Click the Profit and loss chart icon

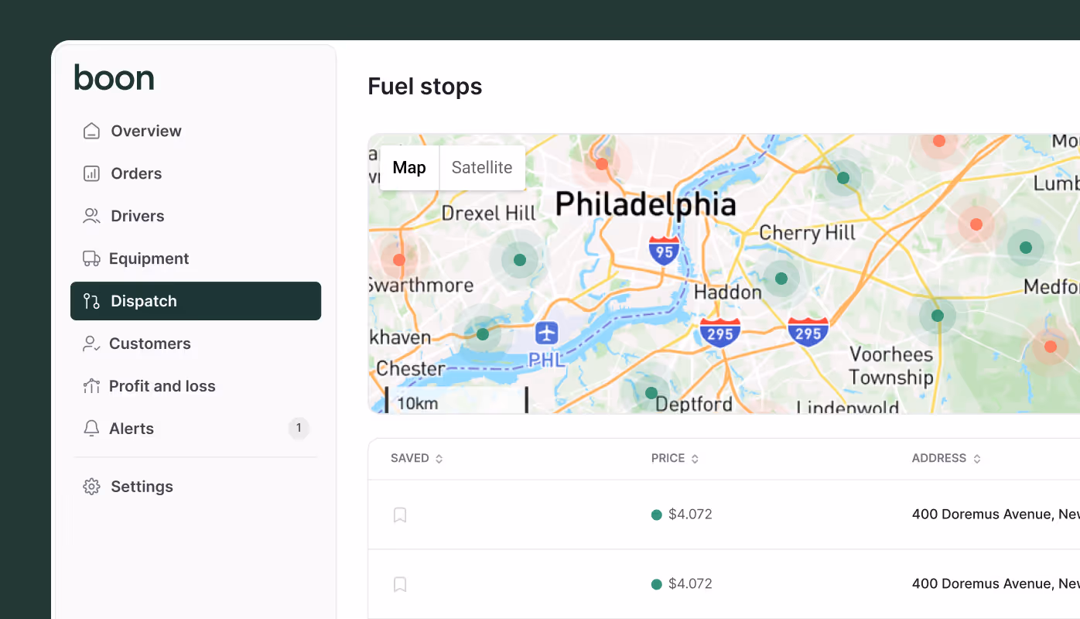(x=91, y=386)
